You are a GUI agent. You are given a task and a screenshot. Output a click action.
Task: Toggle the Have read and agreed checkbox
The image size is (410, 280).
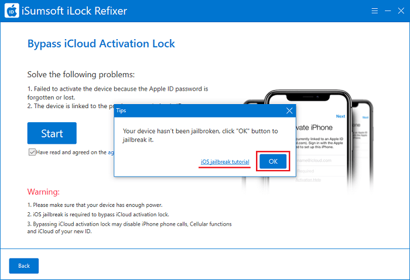[32, 152]
